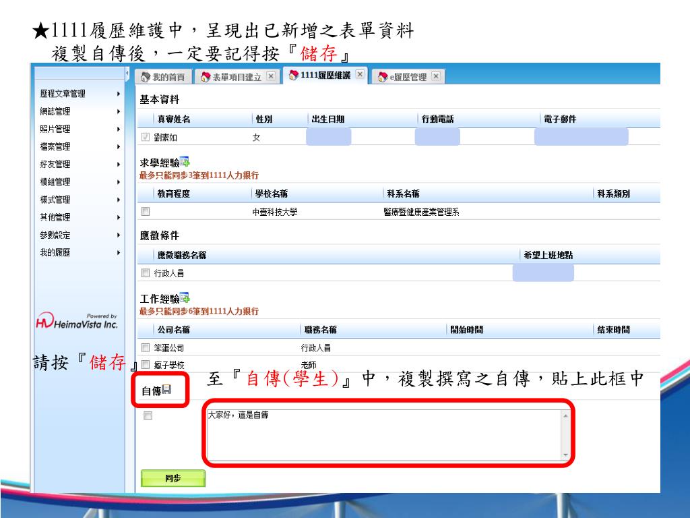Click the 教育程度 column header

(174, 194)
